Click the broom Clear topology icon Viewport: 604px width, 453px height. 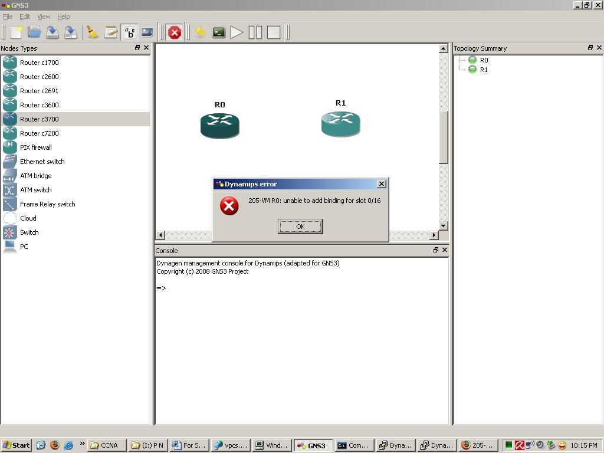pyautogui.click(x=93, y=32)
